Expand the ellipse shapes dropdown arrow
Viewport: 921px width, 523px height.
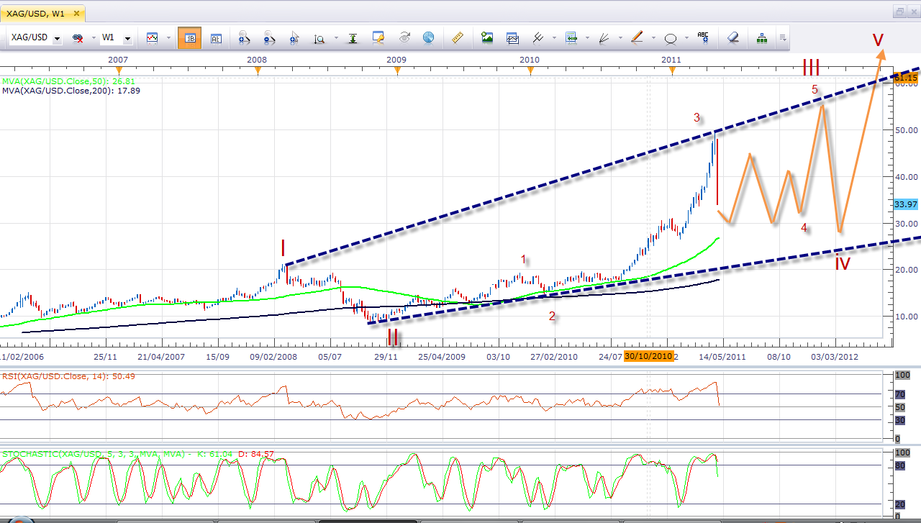[x=686, y=38]
